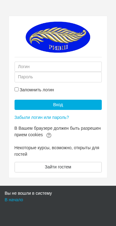
Task: Click the word cookies in the notice
Action: coord(36,135)
